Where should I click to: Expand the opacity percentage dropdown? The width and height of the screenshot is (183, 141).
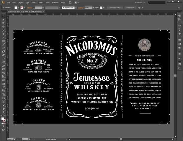(93, 8)
